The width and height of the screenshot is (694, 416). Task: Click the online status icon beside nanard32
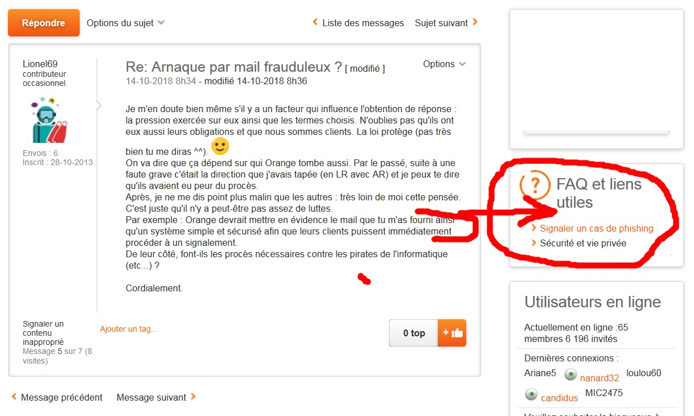point(571,374)
